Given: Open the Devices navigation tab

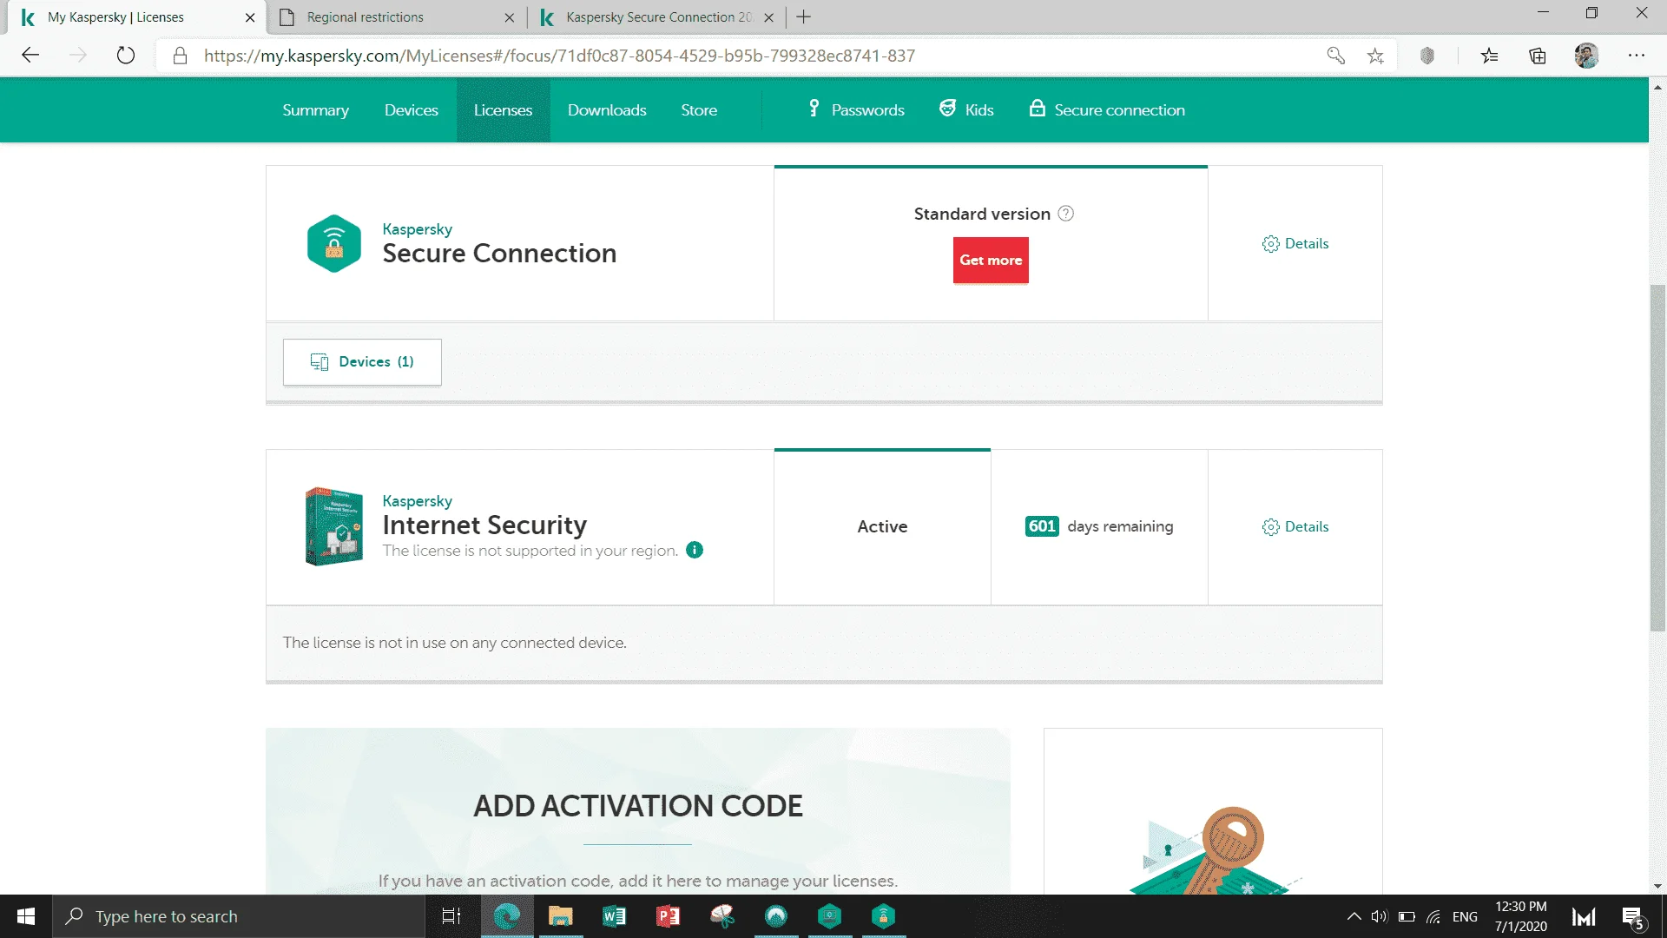Looking at the screenshot, I should (x=411, y=110).
